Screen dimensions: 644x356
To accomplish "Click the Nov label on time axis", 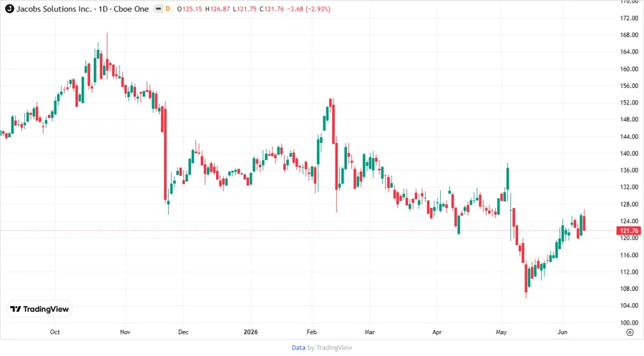I will point(125,332).
